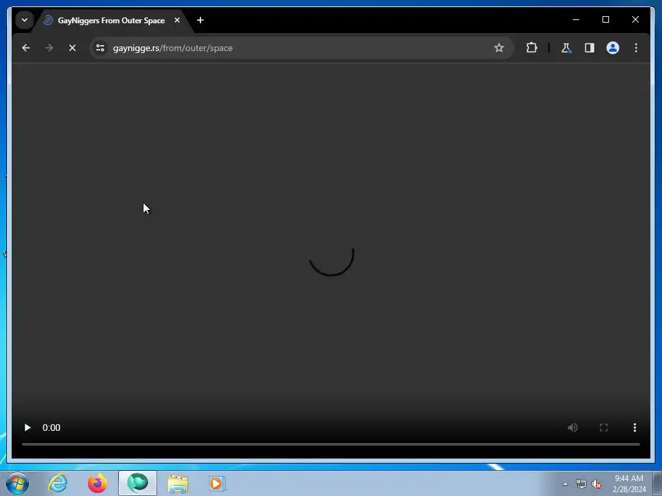Click the forward navigation arrow
Screen dimensions: 662x496
49,48
